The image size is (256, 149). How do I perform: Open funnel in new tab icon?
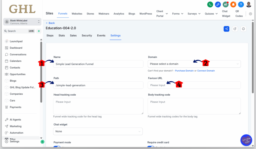[235, 29]
